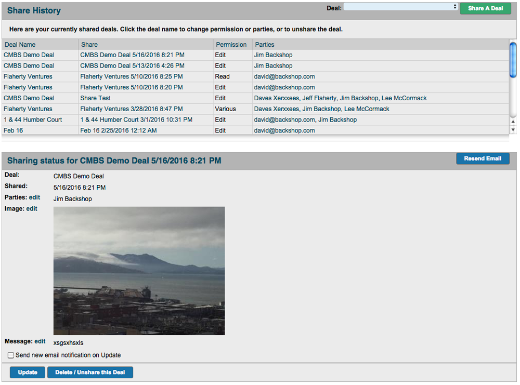Click the scroll down arrow of the table

(513, 130)
